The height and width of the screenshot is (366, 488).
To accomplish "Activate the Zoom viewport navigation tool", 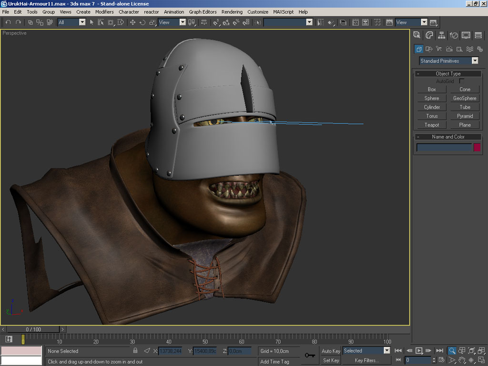I will 452,351.
